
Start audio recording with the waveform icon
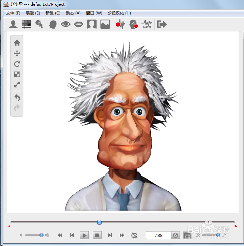click(x=120, y=24)
